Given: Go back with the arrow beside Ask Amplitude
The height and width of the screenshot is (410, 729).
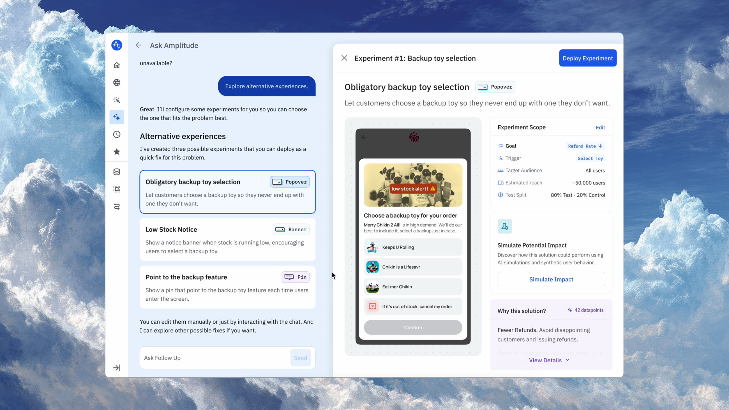Looking at the screenshot, I should point(138,45).
